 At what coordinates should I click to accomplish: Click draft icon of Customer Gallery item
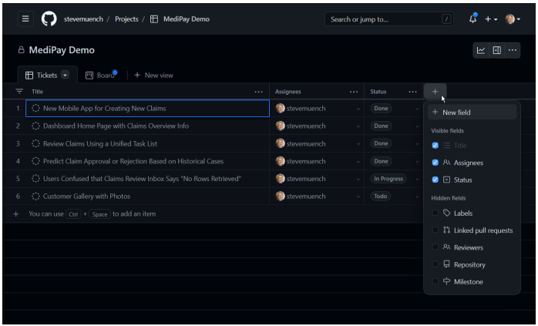point(35,197)
